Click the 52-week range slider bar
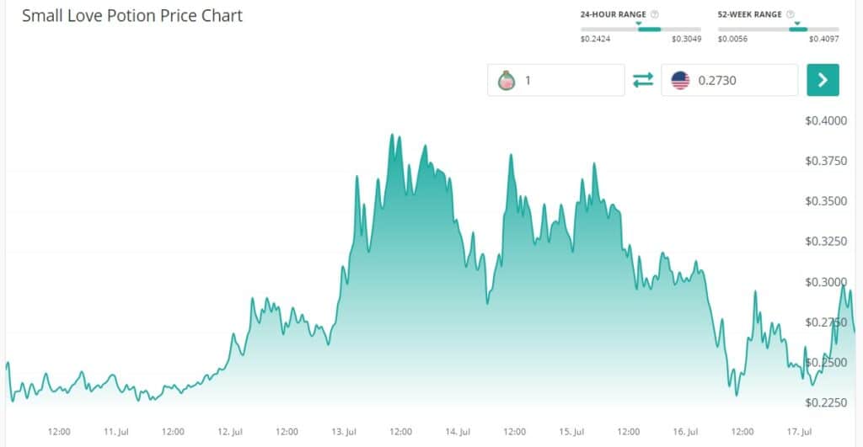Screen dimensions: 863x447 (x=777, y=29)
